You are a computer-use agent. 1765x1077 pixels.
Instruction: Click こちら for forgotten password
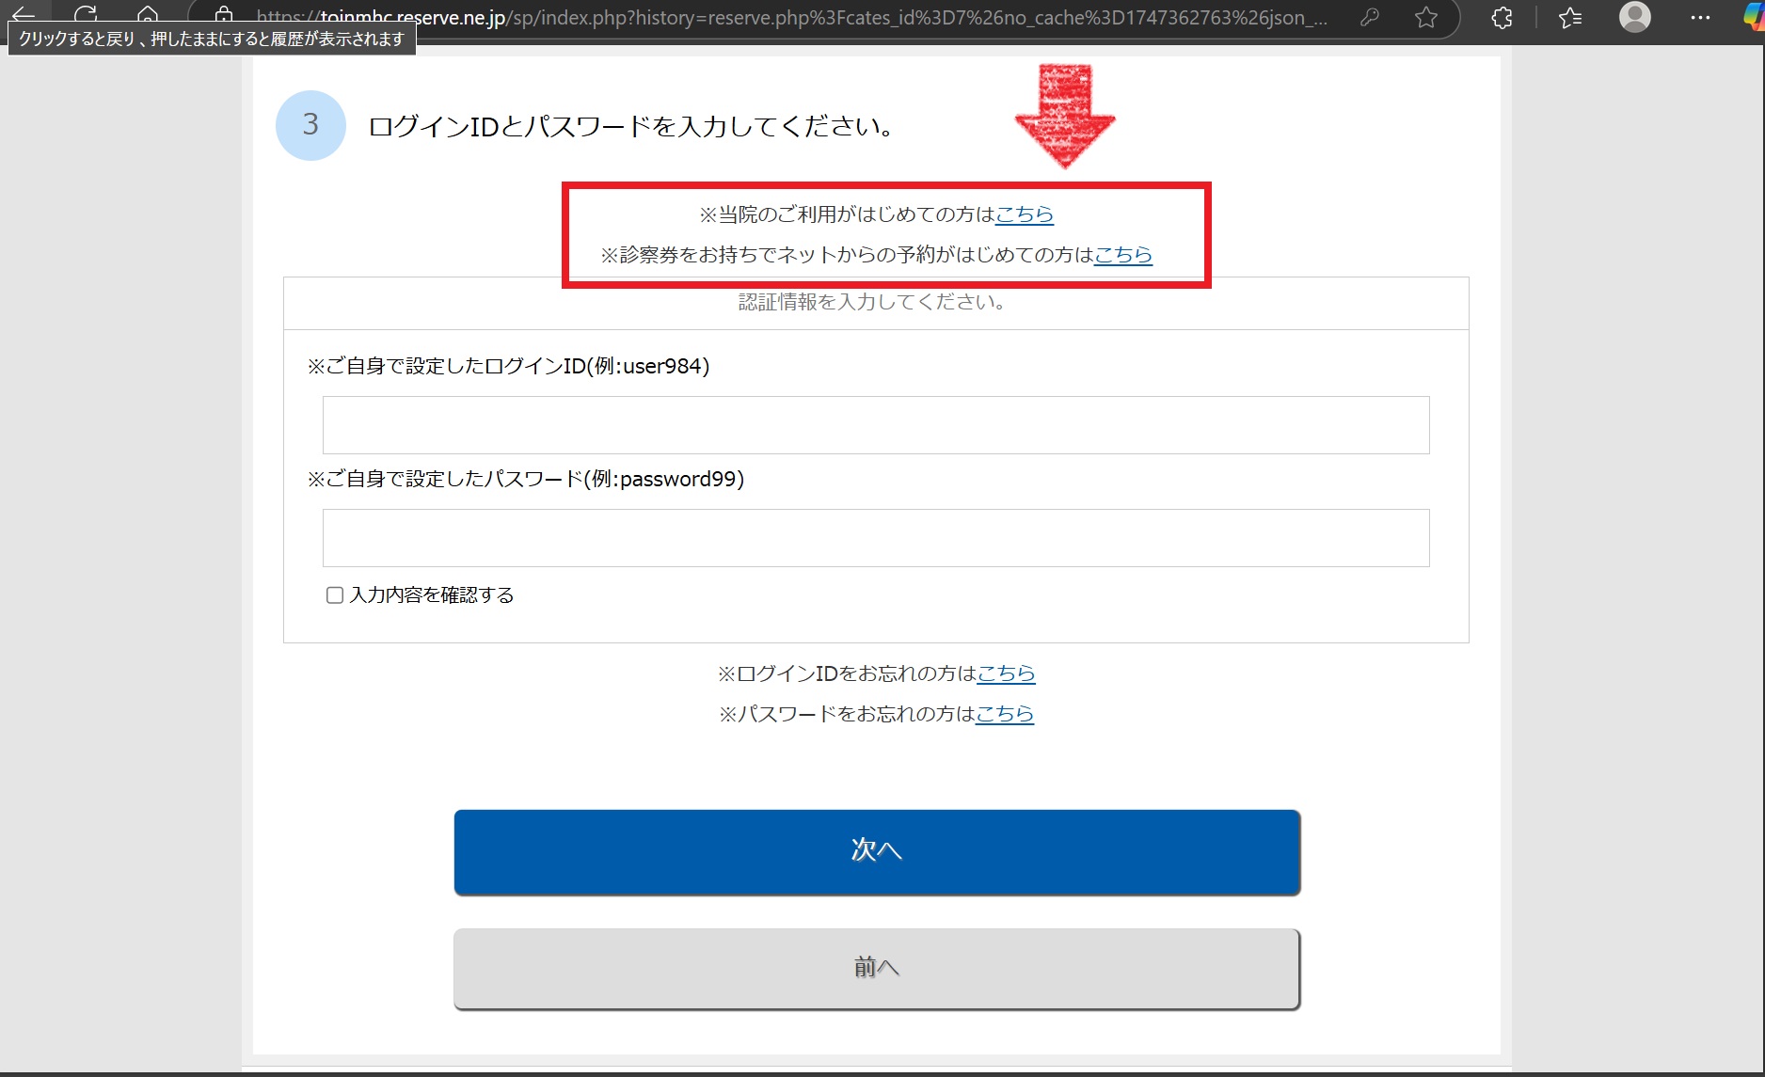[x=1004, y=714]
